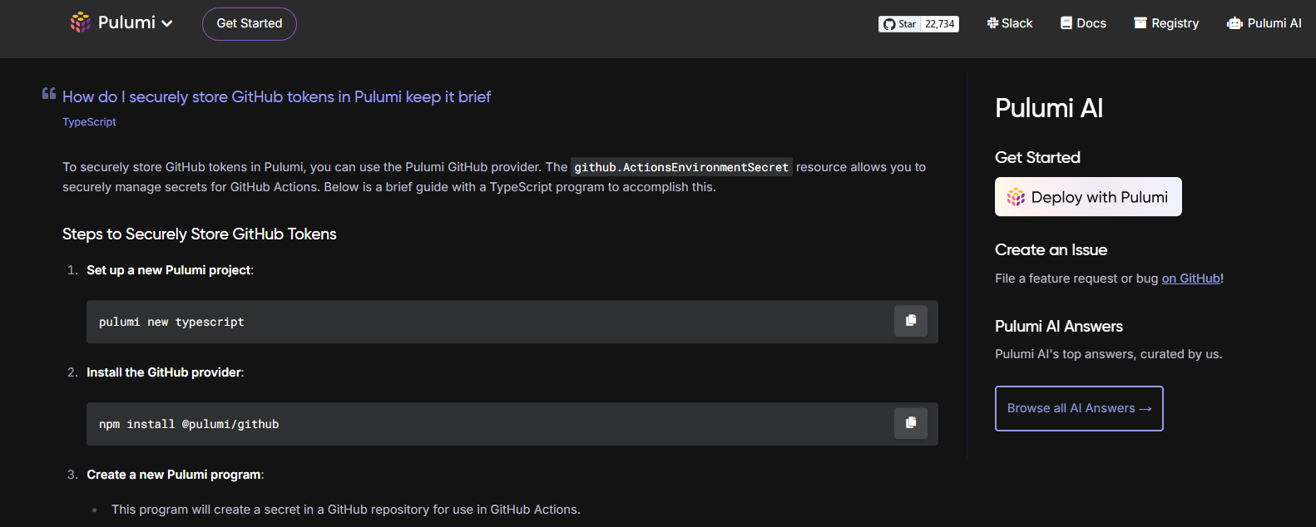Click the sidebar 'Get Started' heading
The height and width of the screenshot is (527, 1316).
(1037, 158)
